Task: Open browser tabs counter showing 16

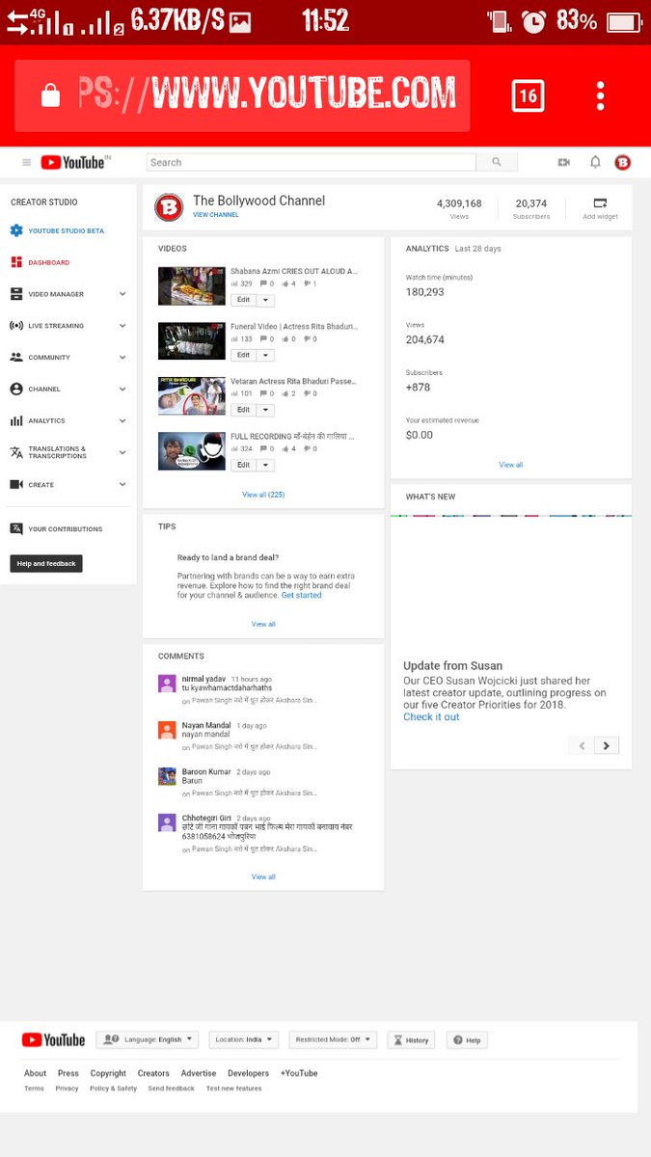Action: pyautogui.click(x=528, y=95)
